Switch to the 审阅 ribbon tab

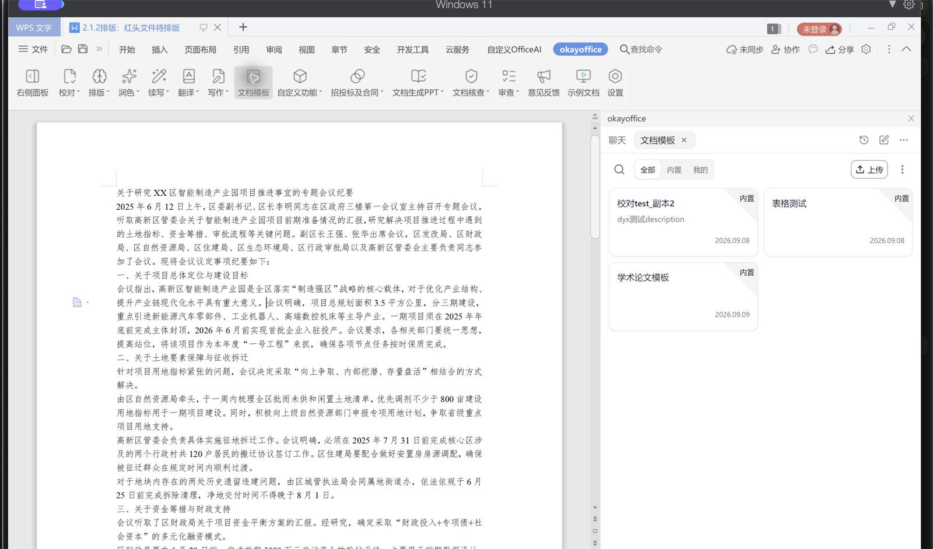coord(274,50)
